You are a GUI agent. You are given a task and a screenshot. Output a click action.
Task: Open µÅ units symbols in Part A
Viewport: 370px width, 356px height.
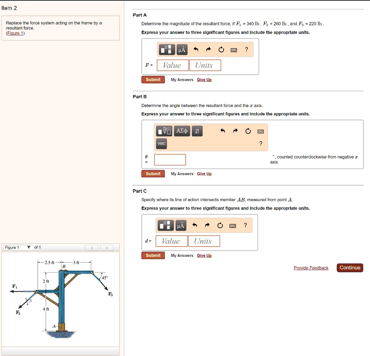[182, 49]
